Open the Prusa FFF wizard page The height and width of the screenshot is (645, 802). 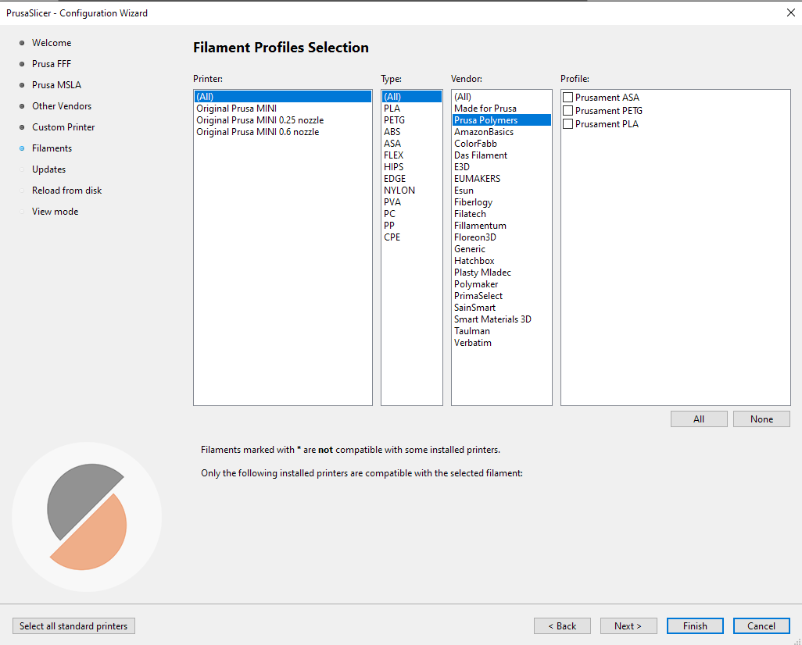click(x=51, y=64)
